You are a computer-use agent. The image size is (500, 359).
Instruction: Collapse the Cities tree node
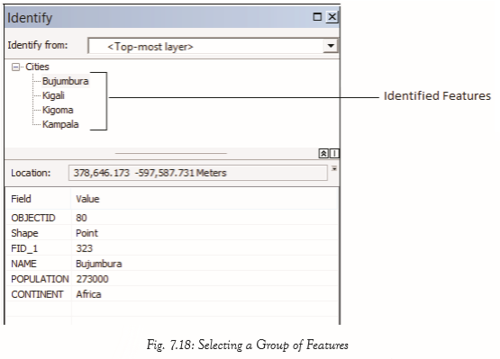(x=15, y=67)
